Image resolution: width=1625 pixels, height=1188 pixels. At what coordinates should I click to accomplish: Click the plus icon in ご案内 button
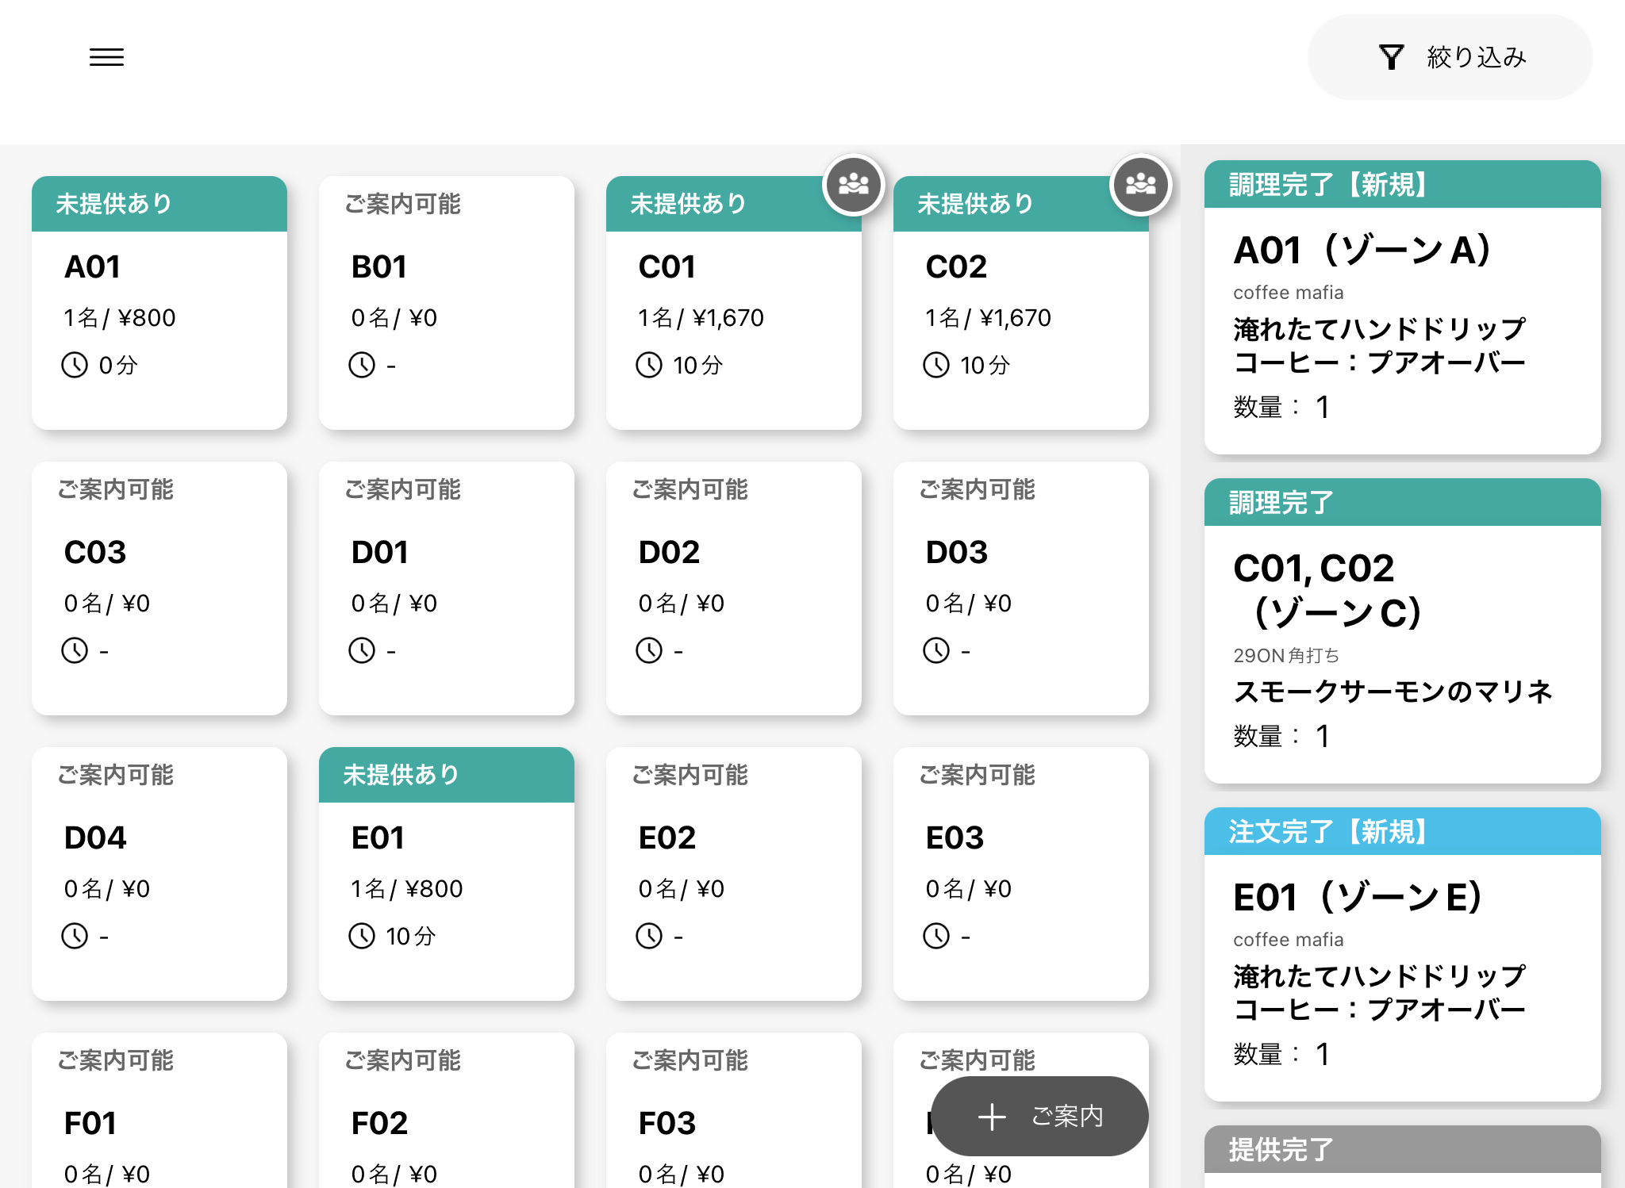[x=992, y=1117]
